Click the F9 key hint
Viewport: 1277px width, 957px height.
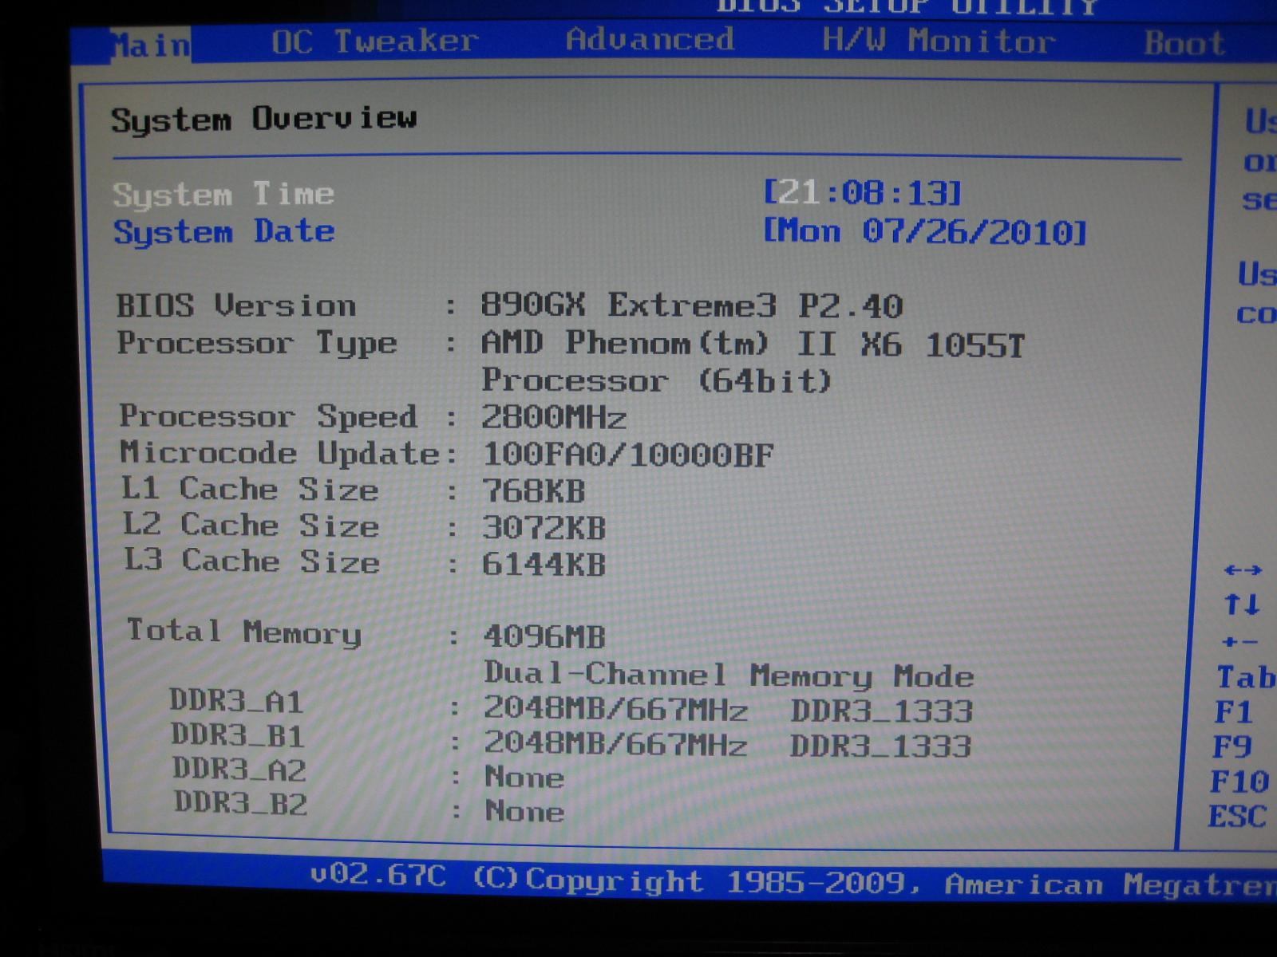pyautogui.click(x=1232, y=746)
